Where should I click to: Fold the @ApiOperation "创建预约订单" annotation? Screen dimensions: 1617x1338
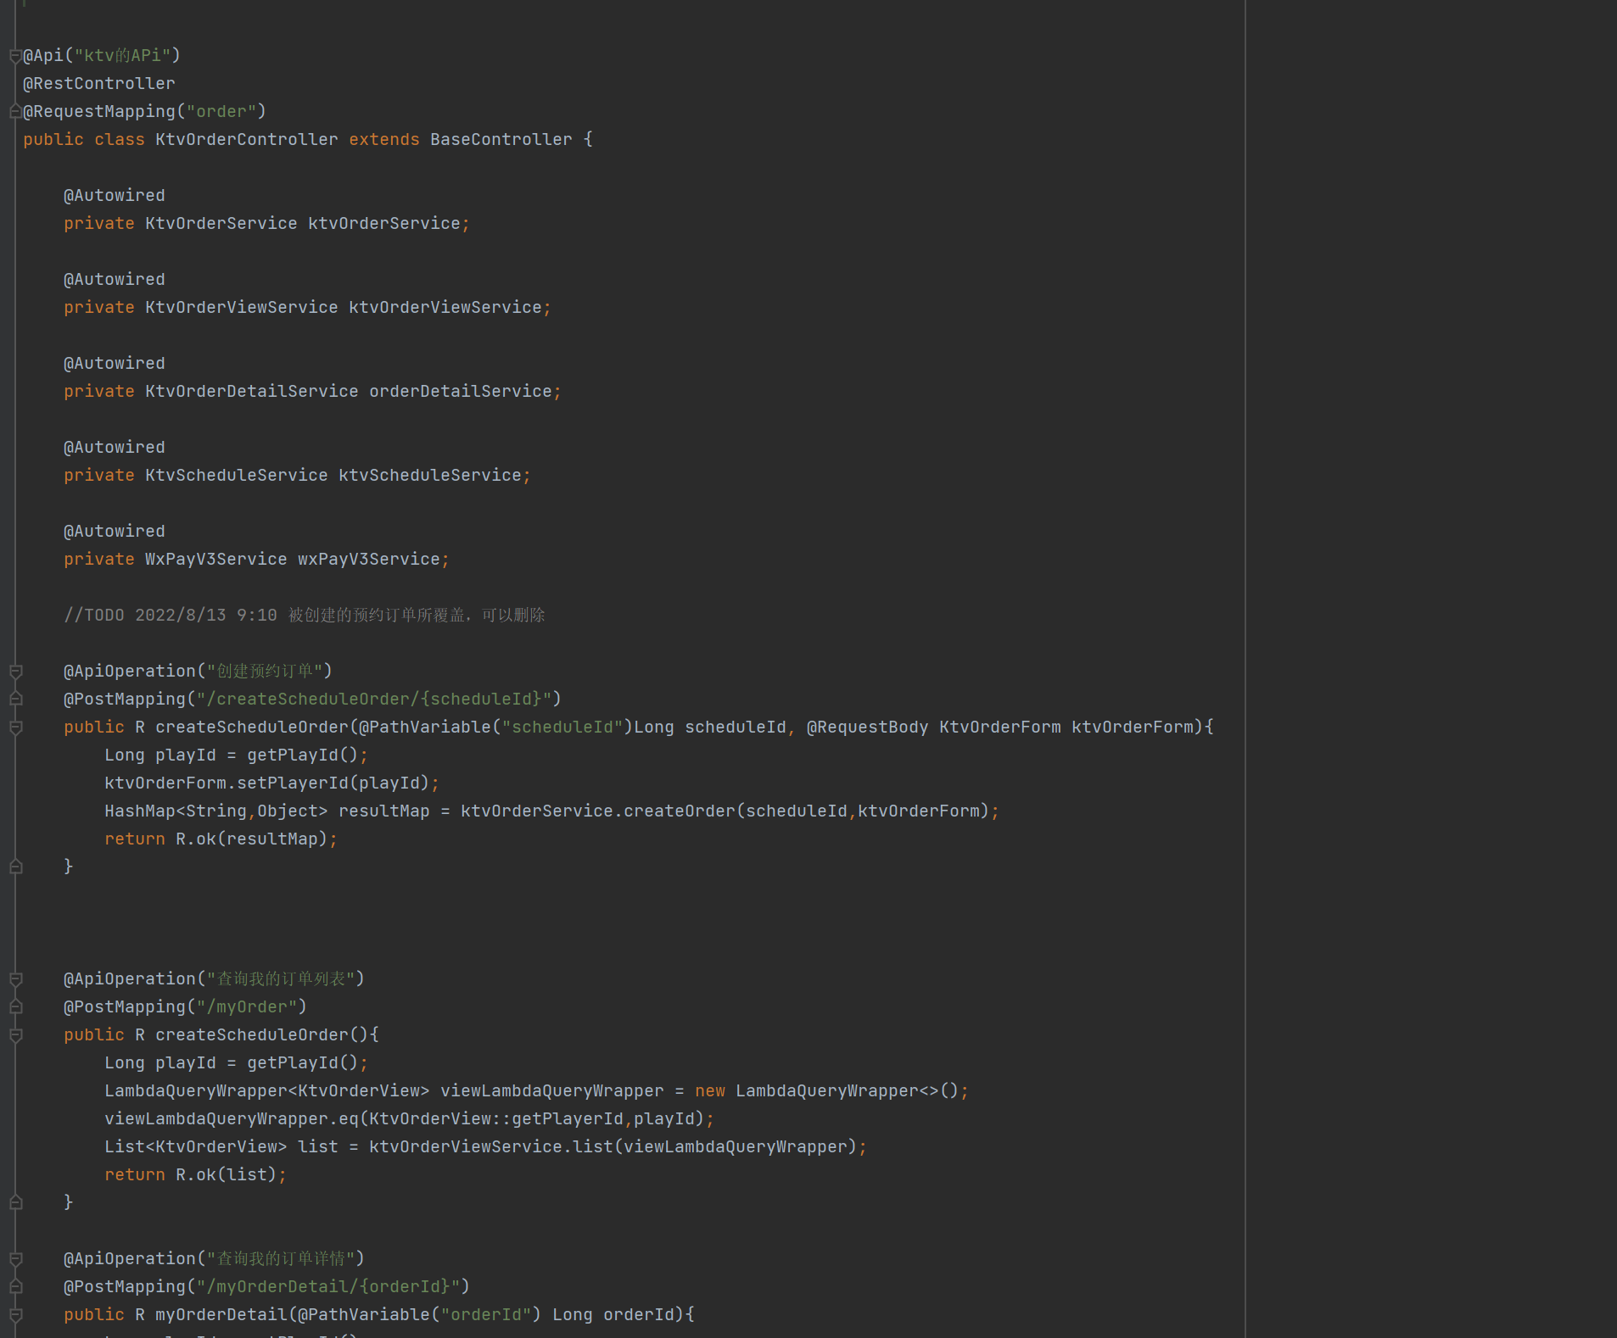15,672
